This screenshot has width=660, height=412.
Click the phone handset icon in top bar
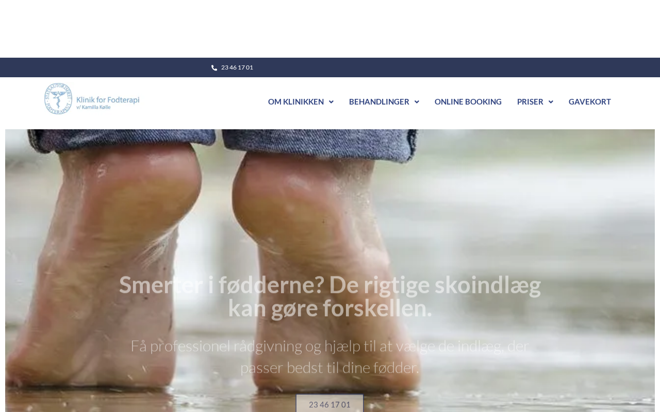point(214,67)
